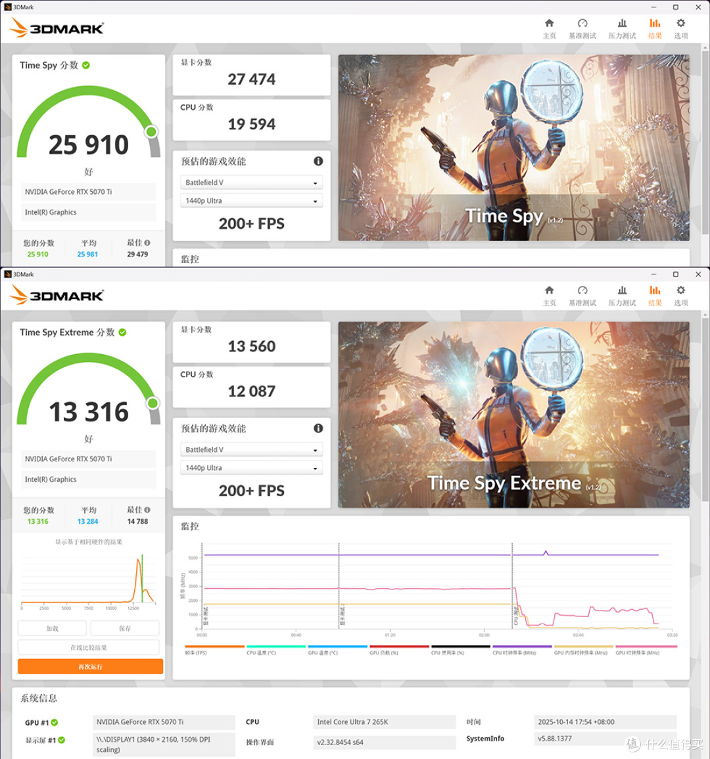Toggle the CPU 温度 legend series
Viewport: 710px width, 759px height.
tap(276, 650)
